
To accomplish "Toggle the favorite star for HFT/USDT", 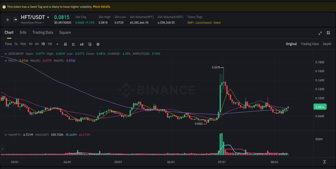I will (x=8, y=19).
